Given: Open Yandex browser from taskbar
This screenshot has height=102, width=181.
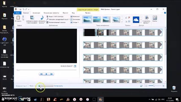Looking at the screenshot, I should [x=74, y=99].
